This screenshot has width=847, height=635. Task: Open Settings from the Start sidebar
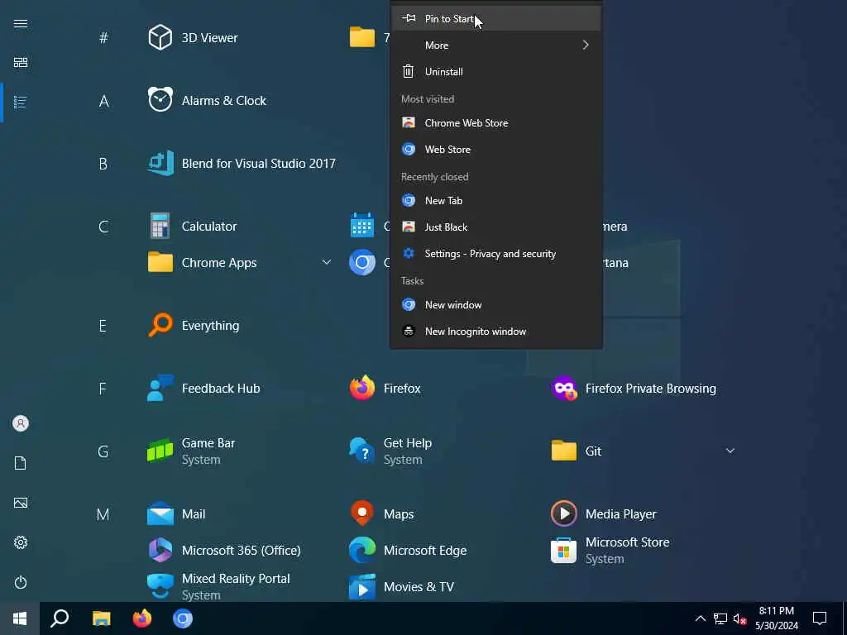tap(21, 542)
